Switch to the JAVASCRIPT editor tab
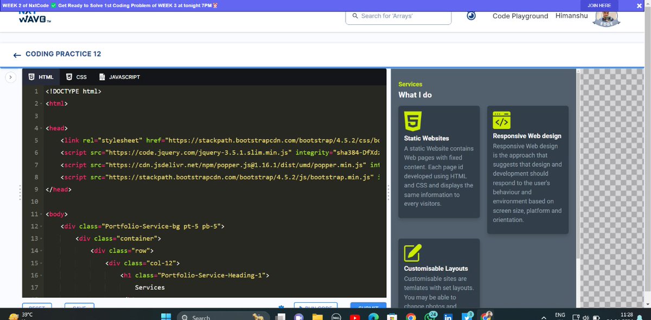The width and height of the screenshot is (651, 320). 119,76
